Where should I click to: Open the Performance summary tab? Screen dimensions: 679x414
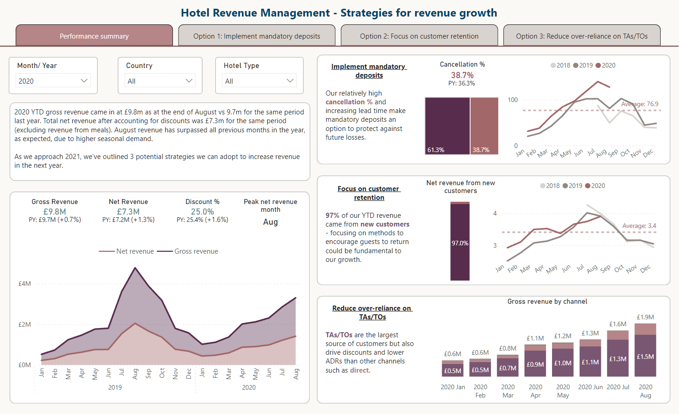pyautogui.click(x=94, y=36)
